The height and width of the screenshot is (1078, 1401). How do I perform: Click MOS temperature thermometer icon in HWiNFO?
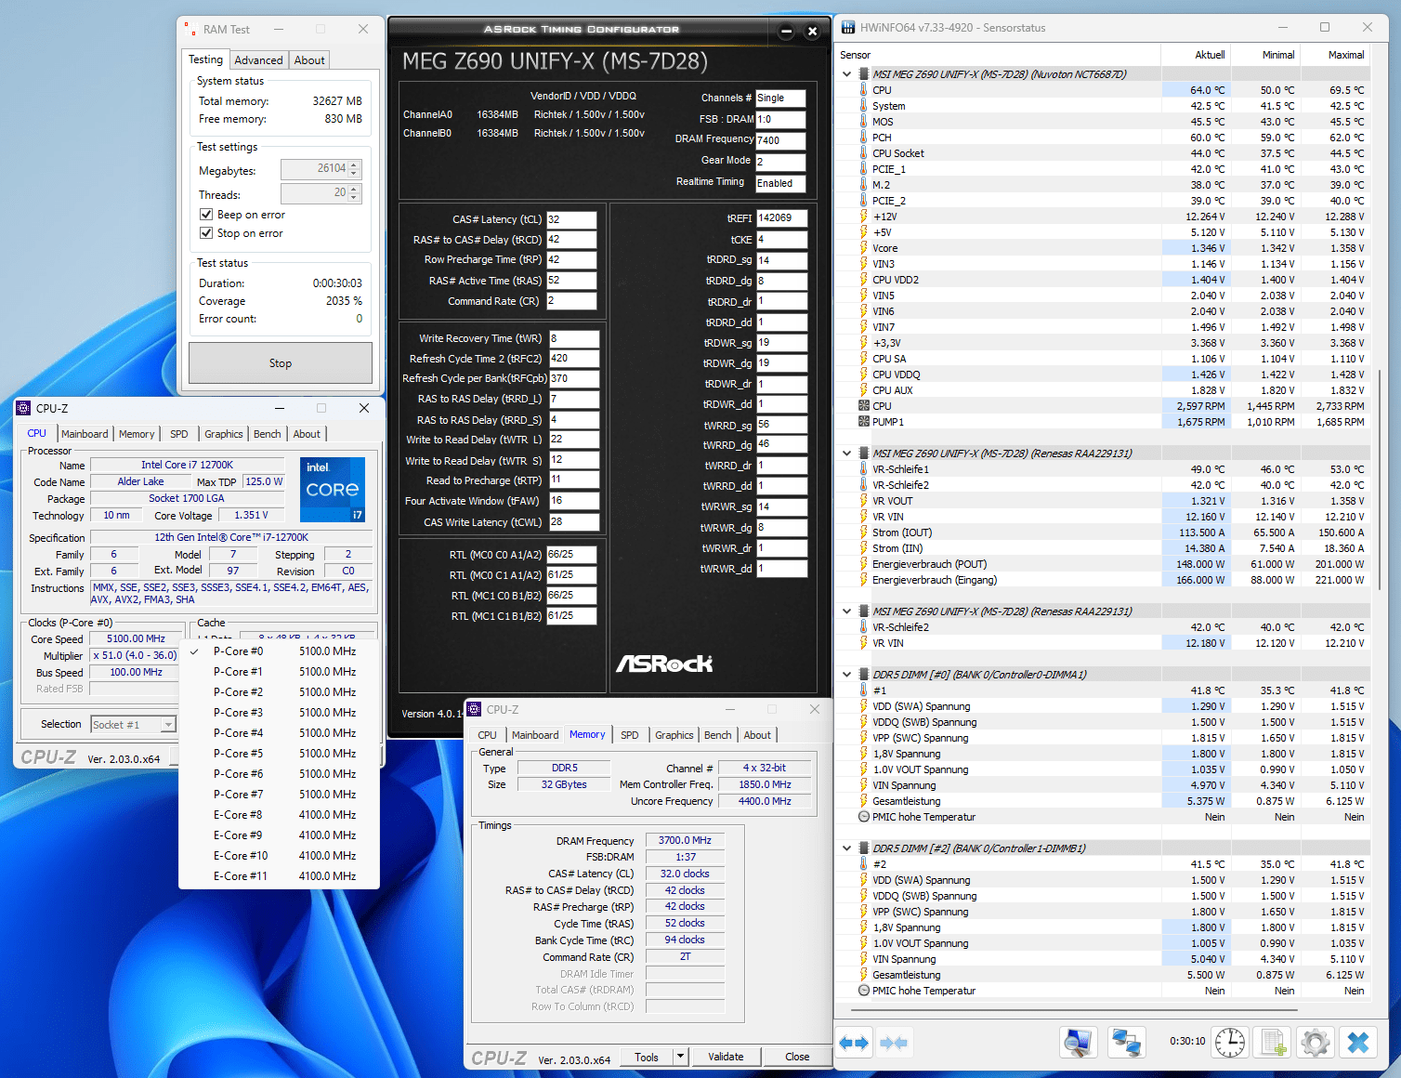[864, 122]
